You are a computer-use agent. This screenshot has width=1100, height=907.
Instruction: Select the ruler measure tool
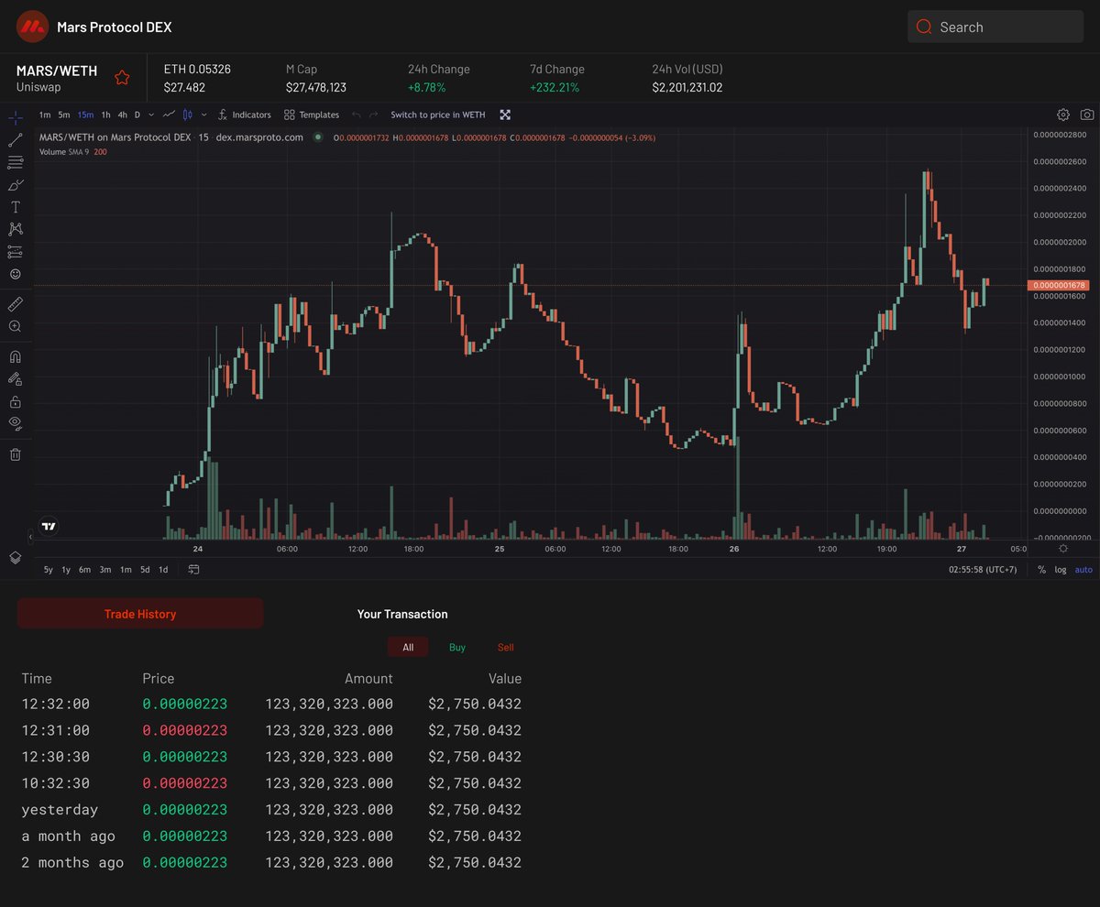[x=15, y=303]
